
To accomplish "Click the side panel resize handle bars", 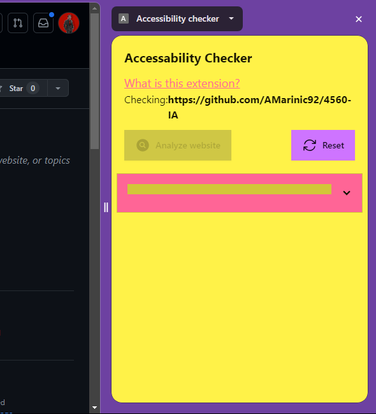I will point(106,207).
